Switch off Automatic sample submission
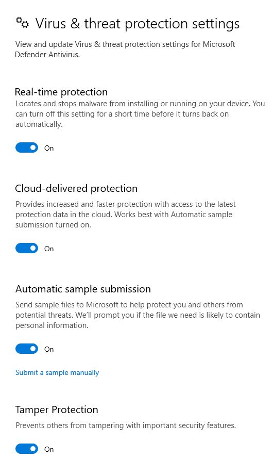The image size is (273, 459). click(27, 349)
